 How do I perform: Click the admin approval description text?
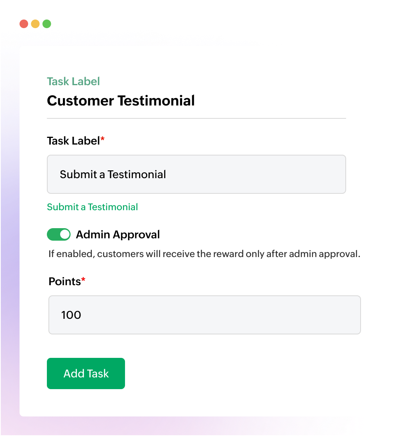click(x=204, y=254)
